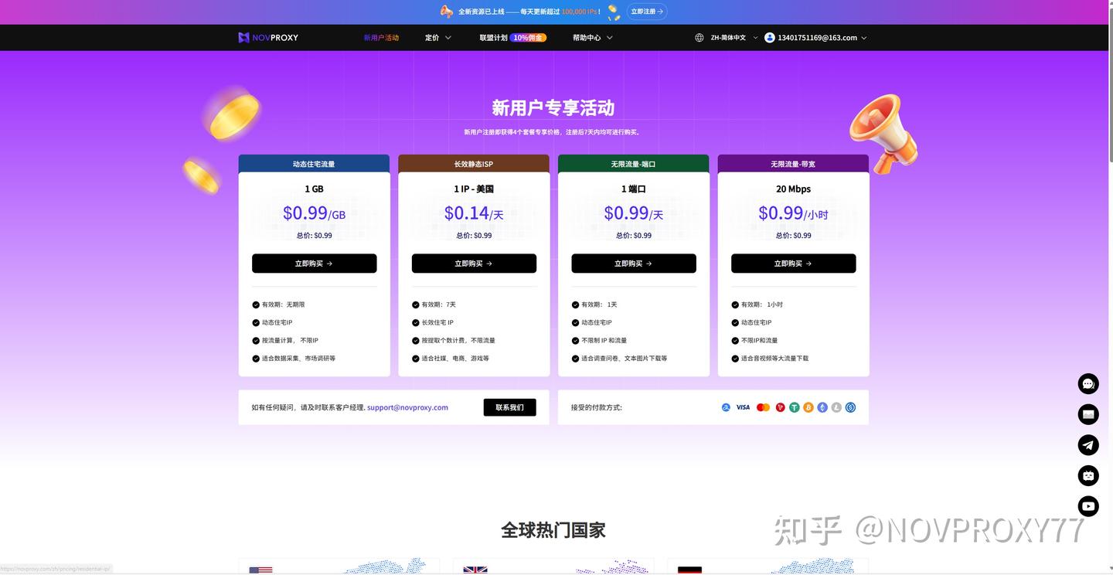Screen dimensions: 1113x575
Task: Select the 新用户活动 menu item
Action: pos(381,37)
